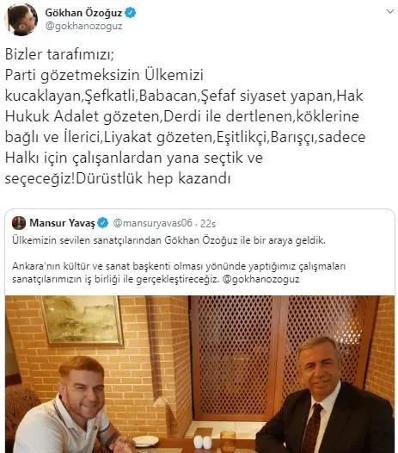This screenshot has height=453, width=398.
Task: Click the @gokhanozoguz mention in quoted text
Action: click(x=261, y=279)
